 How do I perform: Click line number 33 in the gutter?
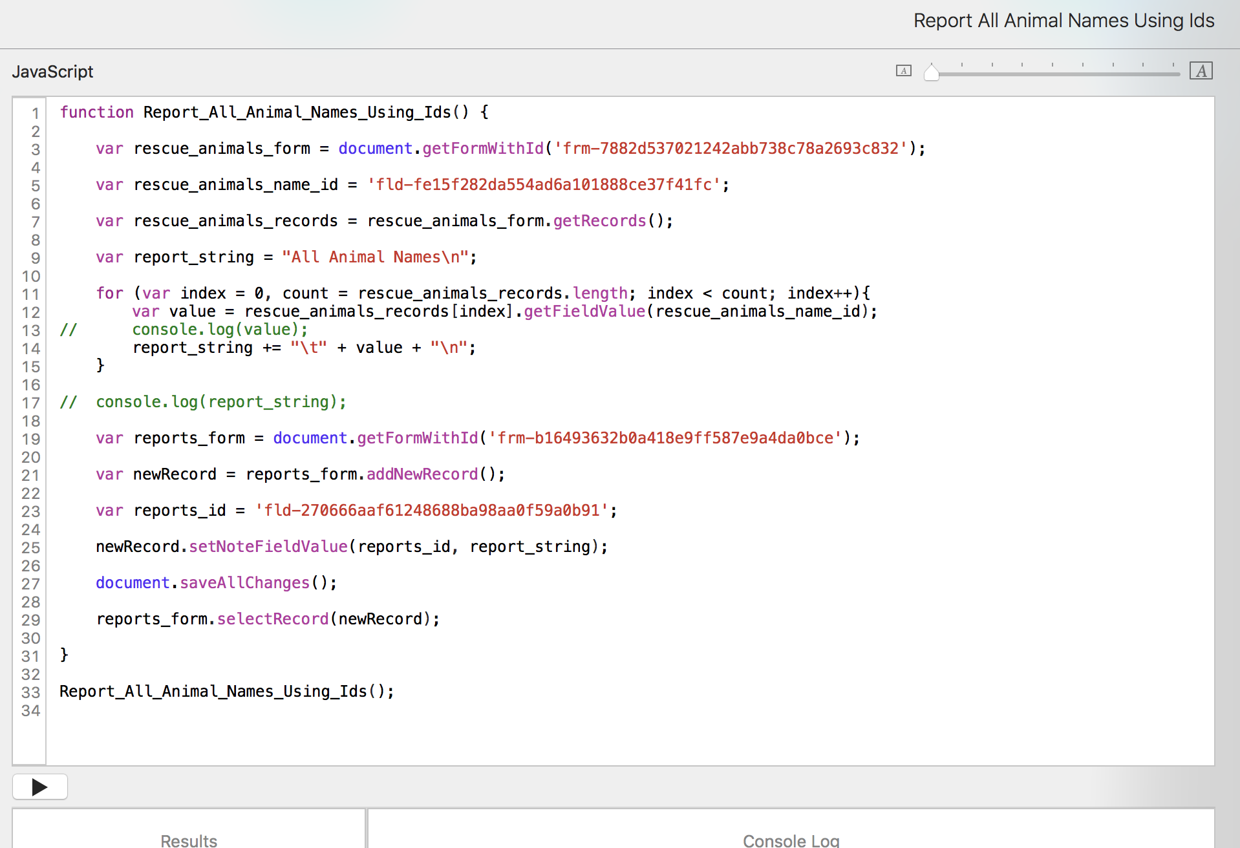click(x=30, y=692)
